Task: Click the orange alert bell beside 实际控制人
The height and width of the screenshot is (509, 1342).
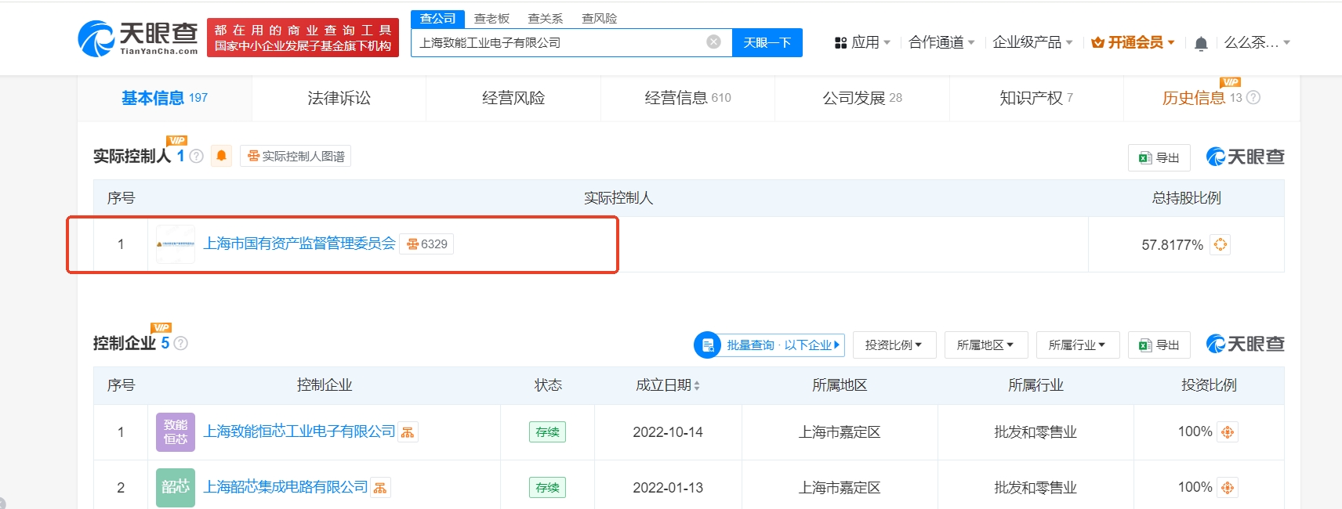Action: point(222,156)
